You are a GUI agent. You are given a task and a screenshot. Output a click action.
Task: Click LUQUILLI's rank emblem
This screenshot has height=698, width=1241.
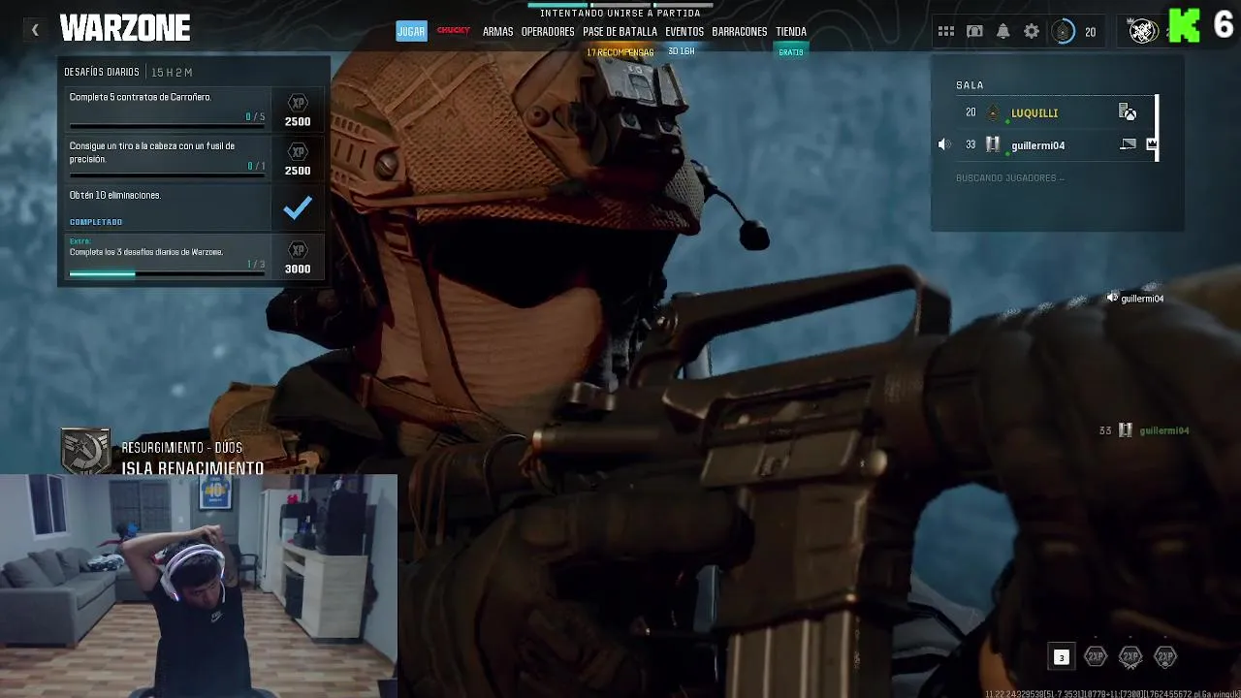coord(993,113)
